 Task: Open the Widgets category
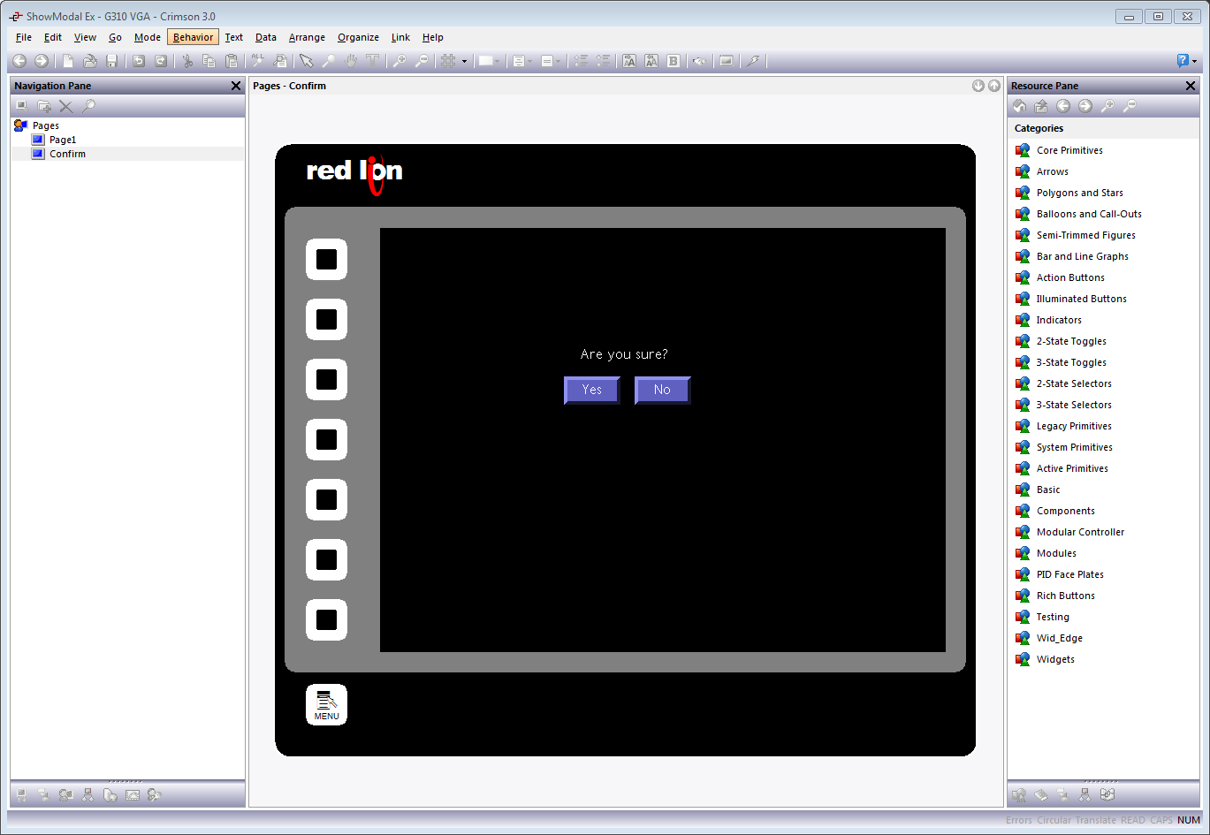[x=1055, y=659]
